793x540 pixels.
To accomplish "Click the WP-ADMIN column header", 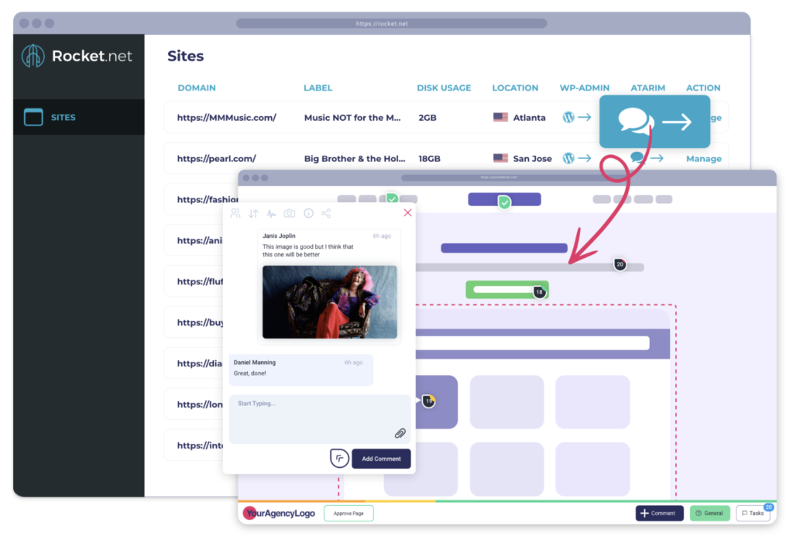I will pyautogui.click(x=584, y=88).
